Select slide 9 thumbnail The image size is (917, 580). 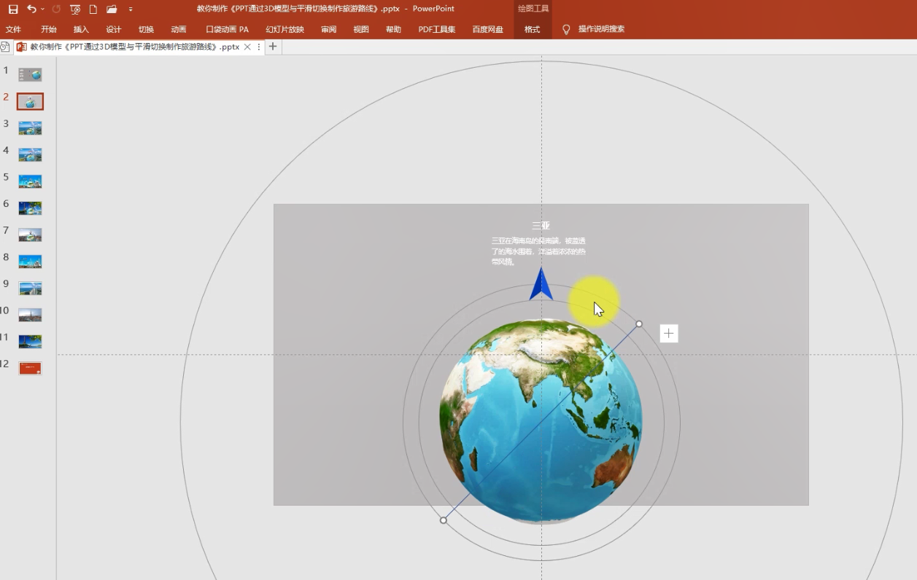click(x=30, y=288)
